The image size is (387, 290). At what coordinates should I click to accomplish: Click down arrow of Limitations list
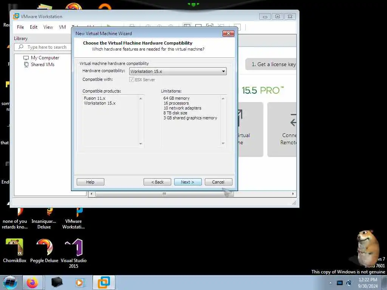click(223, 143)
